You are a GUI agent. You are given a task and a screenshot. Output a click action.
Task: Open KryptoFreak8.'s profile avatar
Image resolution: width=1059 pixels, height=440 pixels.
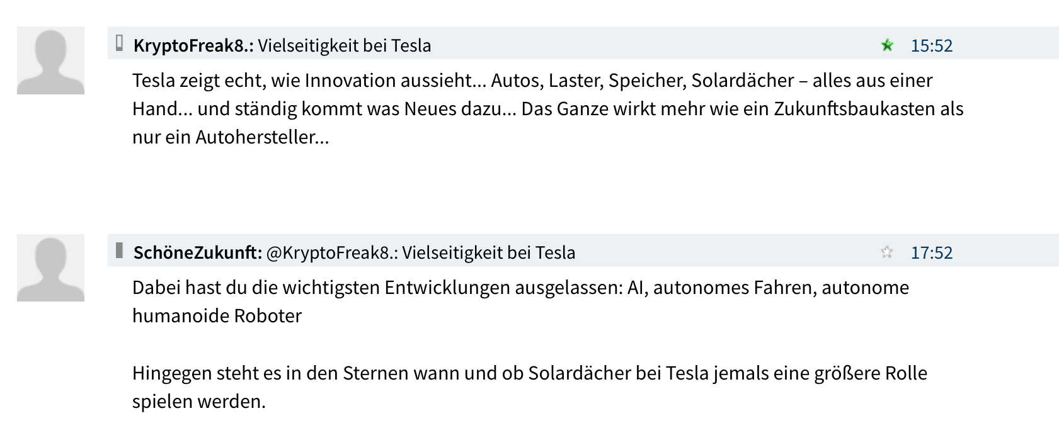(50, 60)
